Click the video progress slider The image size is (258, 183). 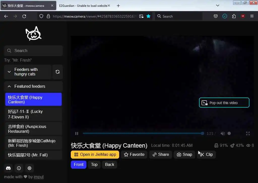(x=143, y=133)
